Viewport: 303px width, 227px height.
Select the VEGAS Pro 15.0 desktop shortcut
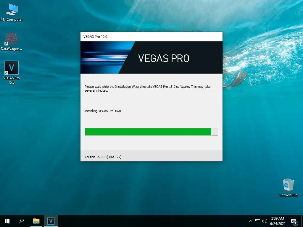(x=12, y=72)
